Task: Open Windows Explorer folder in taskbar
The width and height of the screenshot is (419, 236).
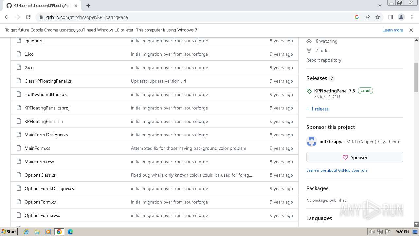Action: [37, 232]
